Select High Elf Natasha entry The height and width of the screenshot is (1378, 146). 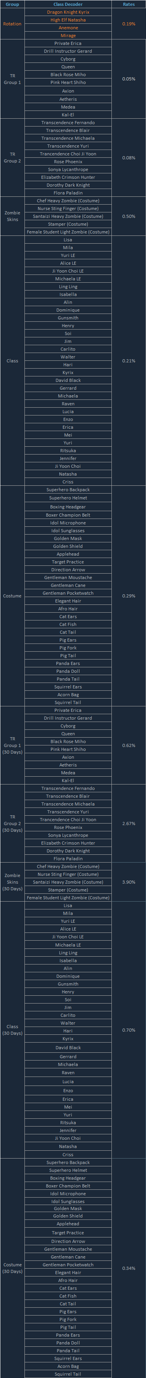[x=68, y=20]
